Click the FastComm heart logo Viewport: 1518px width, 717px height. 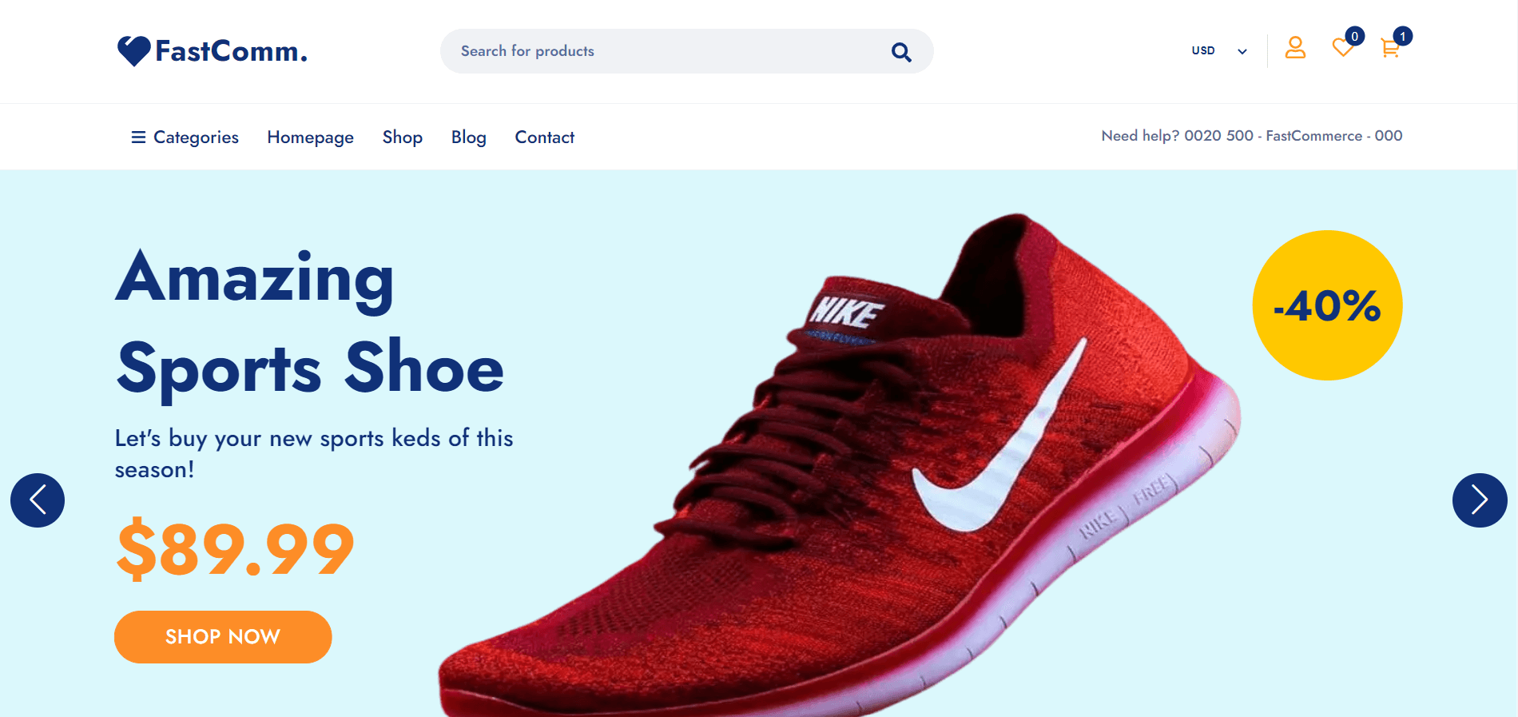[133, 51]
